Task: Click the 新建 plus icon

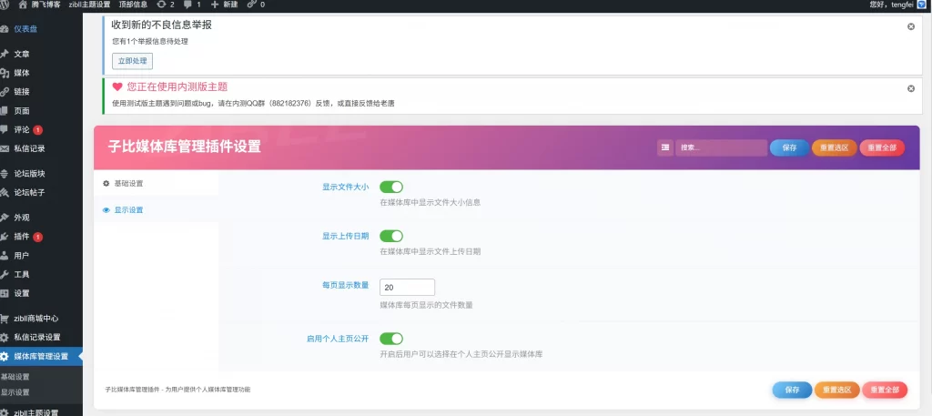Action: tap(215, 5)
